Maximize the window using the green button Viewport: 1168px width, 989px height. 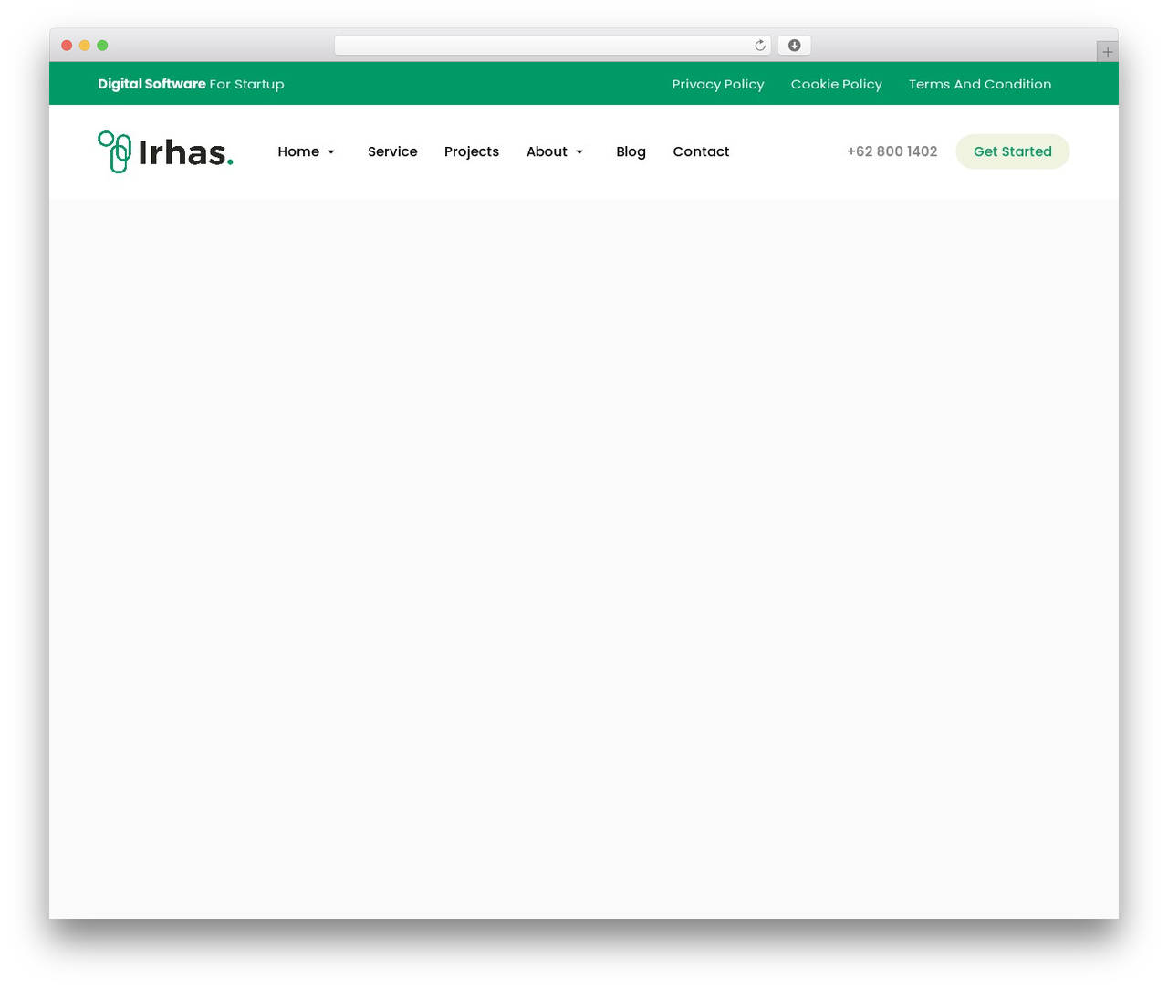(102, 46)
